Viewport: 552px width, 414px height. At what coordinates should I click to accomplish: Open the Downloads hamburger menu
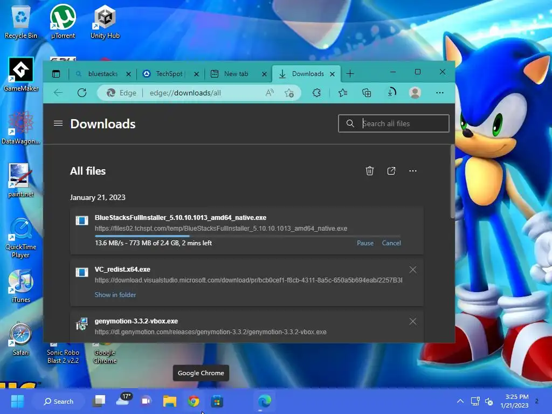pos(58,123)
